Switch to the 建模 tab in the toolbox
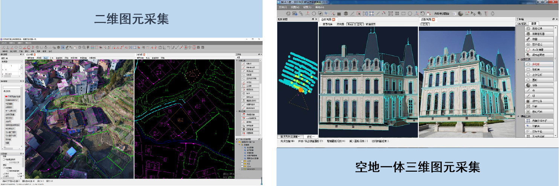Image resolution: width=559 pixels, height=186 pixels. [x=533, y=23]
